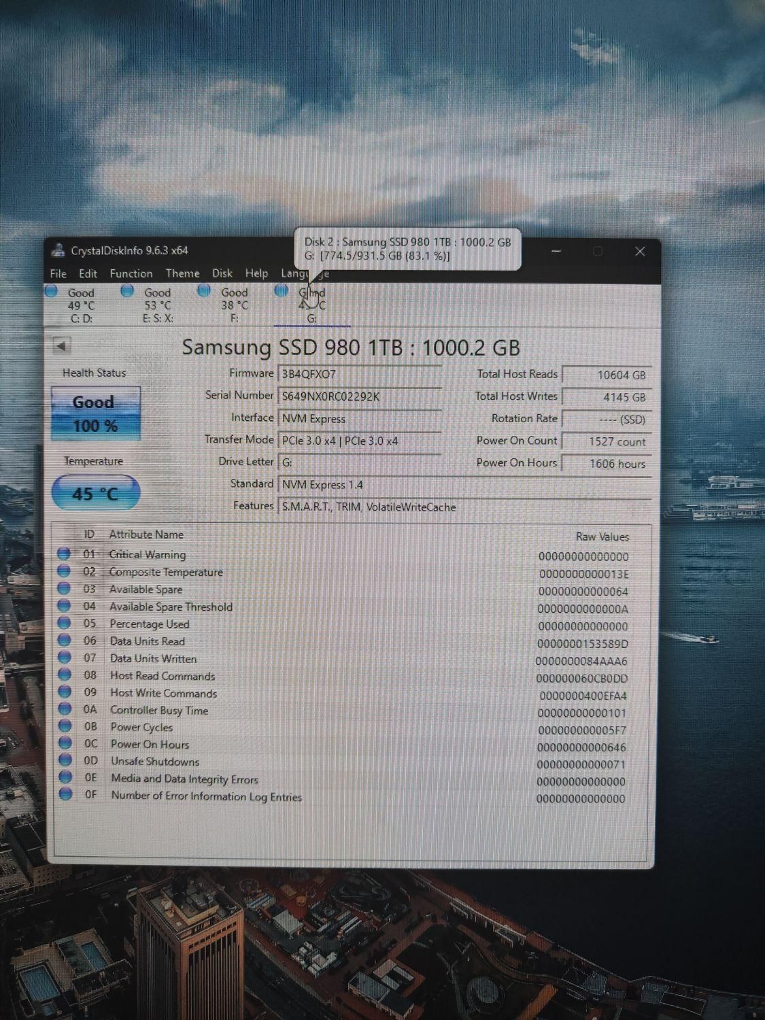Image resolution: width=765 pixels, height=1020 pixels.
Task: Click the Total Host Writes value 4145 GB
Action: click(607, 397)
